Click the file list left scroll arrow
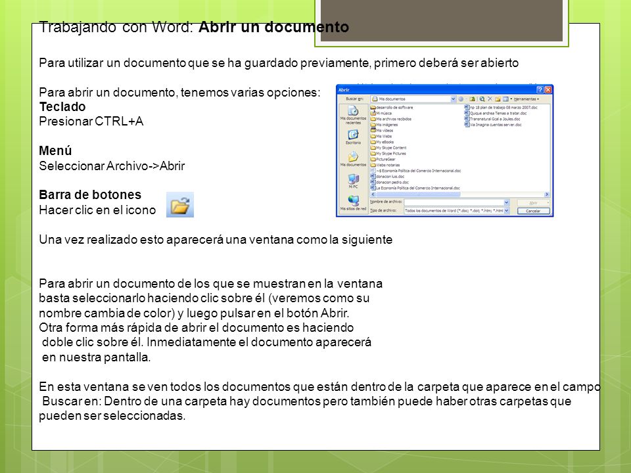 coord(373,194)
